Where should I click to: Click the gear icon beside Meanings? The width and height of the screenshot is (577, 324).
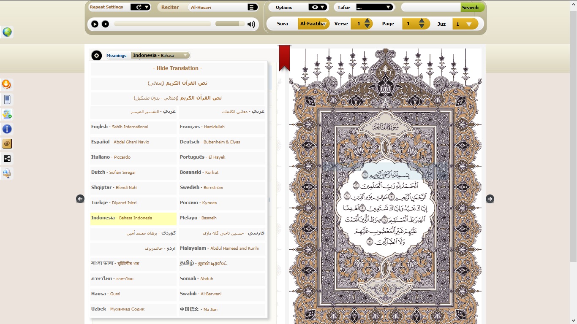pyautogui.click(x=96, y=55)
